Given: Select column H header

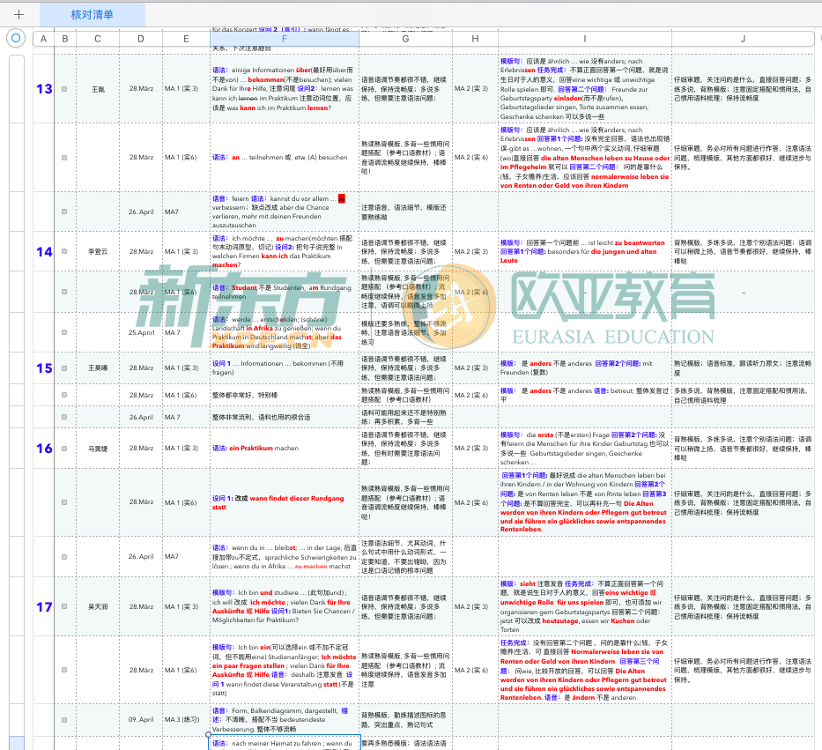Looking at the screenshot, I should tap(475, 39).
